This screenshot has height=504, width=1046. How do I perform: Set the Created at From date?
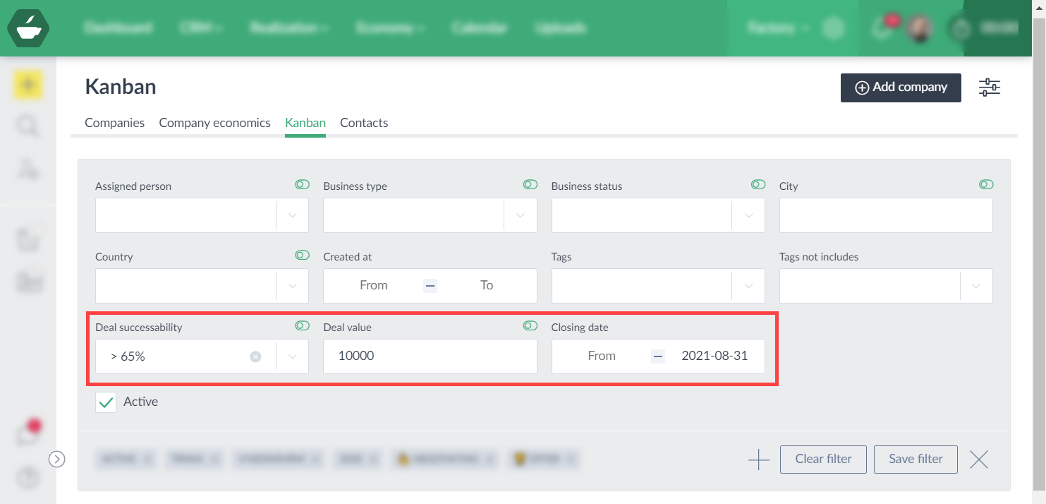(374, 286)
